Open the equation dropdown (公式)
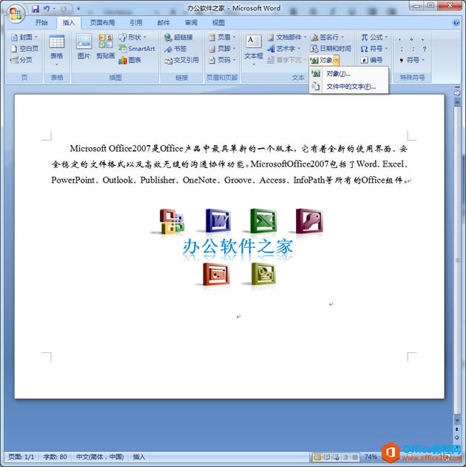Image resolution: width=466 pixels, height=467 pixels. (374, 37)
